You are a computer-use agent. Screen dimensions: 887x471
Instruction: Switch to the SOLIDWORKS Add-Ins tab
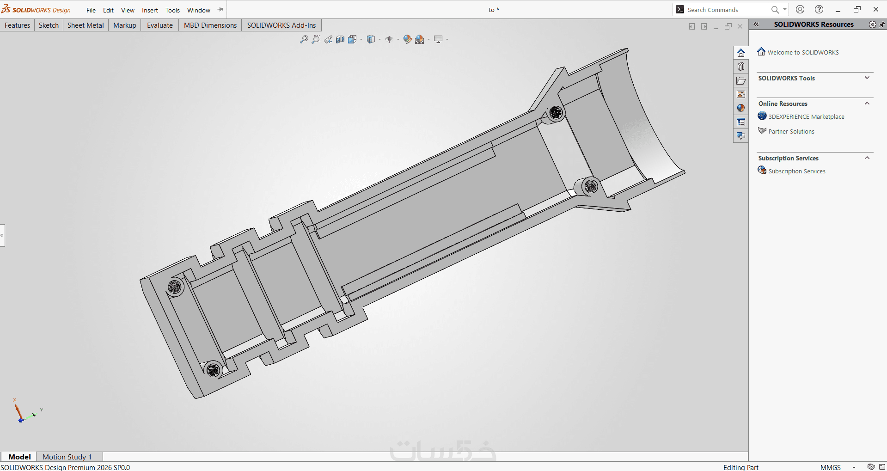(x=281, y=25)
